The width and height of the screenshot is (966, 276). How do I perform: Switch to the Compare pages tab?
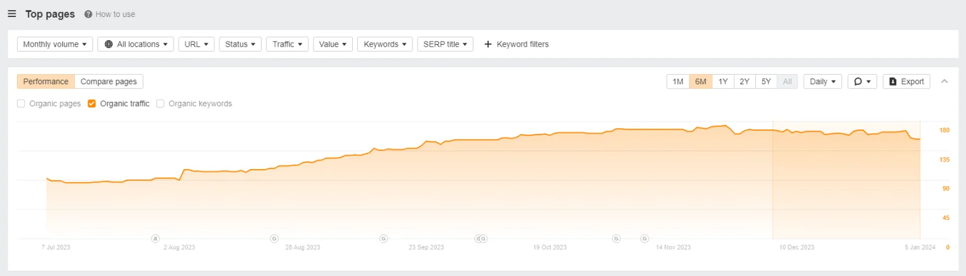(108, 81)
